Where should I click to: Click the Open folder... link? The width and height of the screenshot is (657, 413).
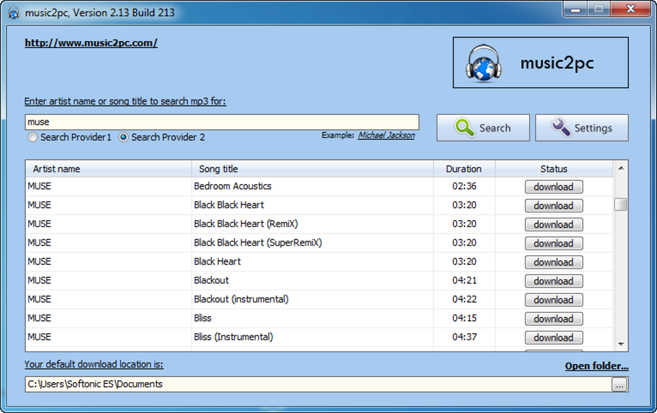pos(596,365)
